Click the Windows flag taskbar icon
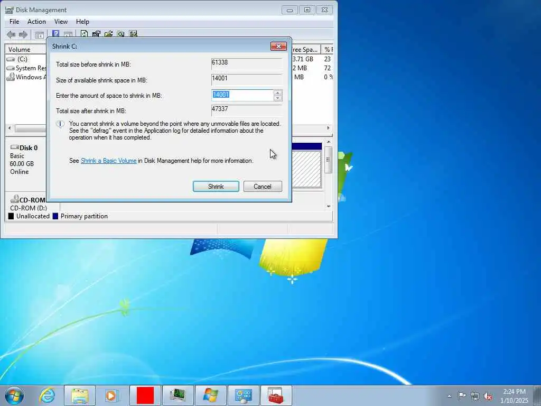The image size is (541, 406). click(210, 395)
